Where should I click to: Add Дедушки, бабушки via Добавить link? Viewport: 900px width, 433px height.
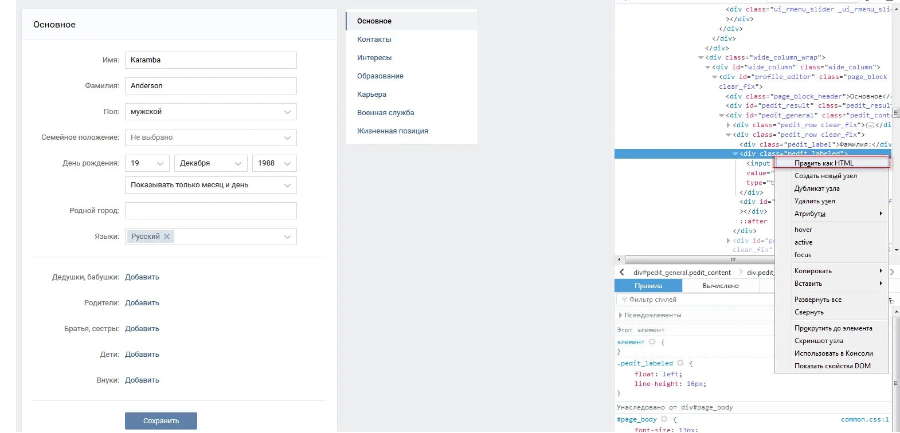pyautogui.click(x=142, y=277)
